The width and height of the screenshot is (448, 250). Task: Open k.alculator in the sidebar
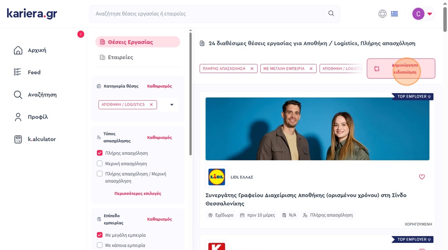point(34,139)
